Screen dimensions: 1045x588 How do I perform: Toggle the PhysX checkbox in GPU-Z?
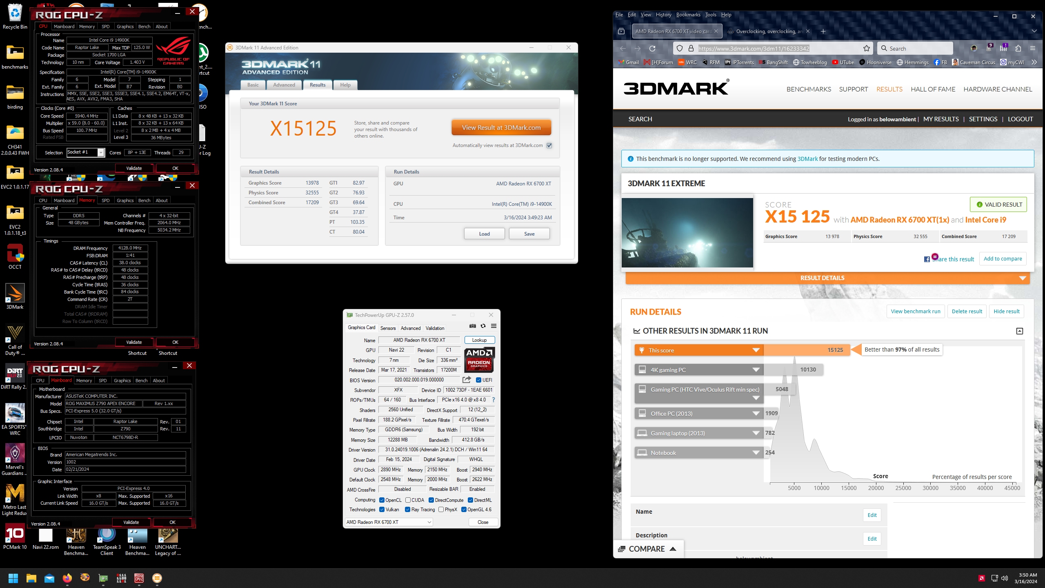[x=441, y=510]
